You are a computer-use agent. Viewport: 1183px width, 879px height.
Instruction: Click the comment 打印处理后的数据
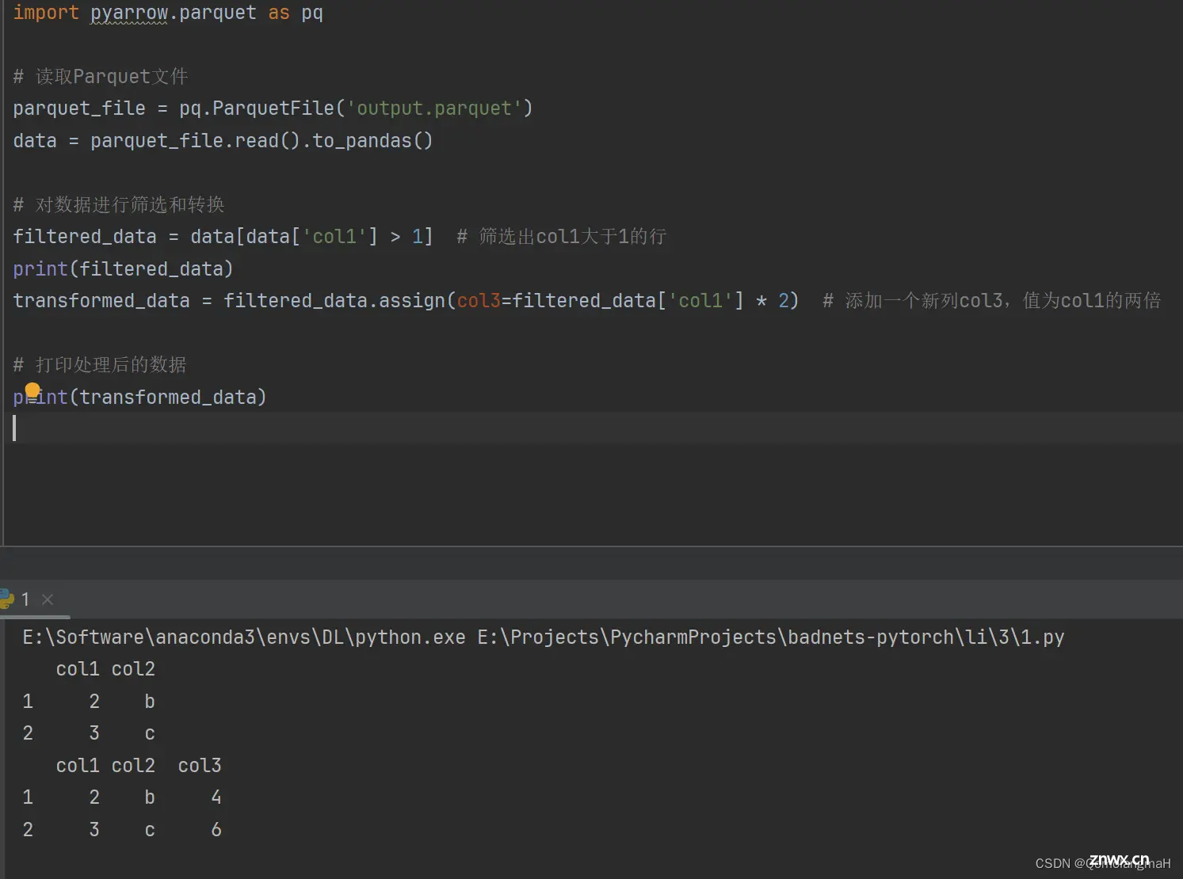click(x=100, y=365)
